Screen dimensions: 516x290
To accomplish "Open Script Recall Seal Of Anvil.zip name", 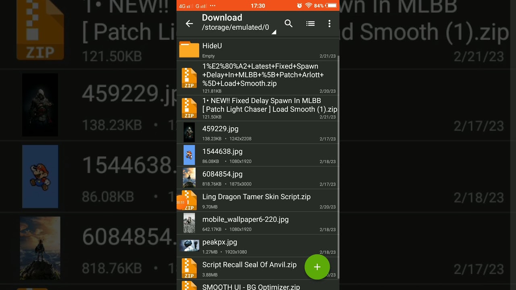I will [250, 265].
